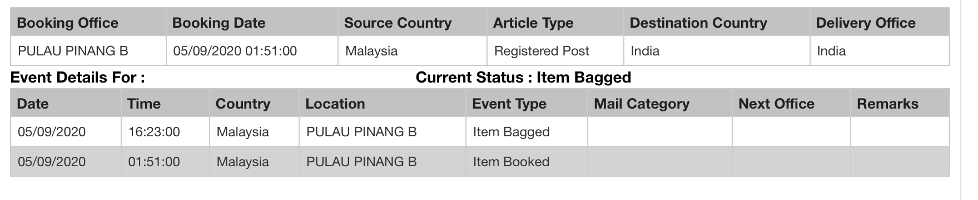Click the 16:23:00 time cell

[x=165, y=132]
